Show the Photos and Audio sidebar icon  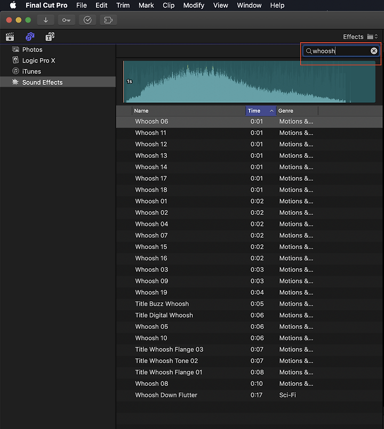click(30, 37)
